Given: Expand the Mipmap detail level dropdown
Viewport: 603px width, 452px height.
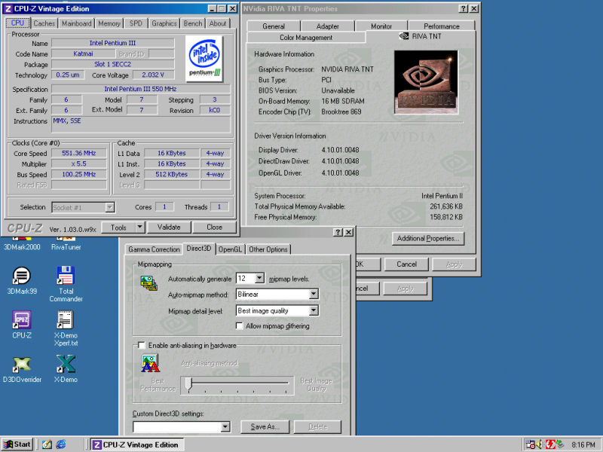Looking at the screenshot, I should point(314,310).
